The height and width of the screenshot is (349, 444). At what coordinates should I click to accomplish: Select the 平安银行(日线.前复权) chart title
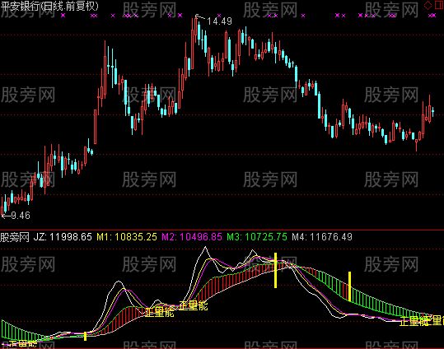pos(49,6)
